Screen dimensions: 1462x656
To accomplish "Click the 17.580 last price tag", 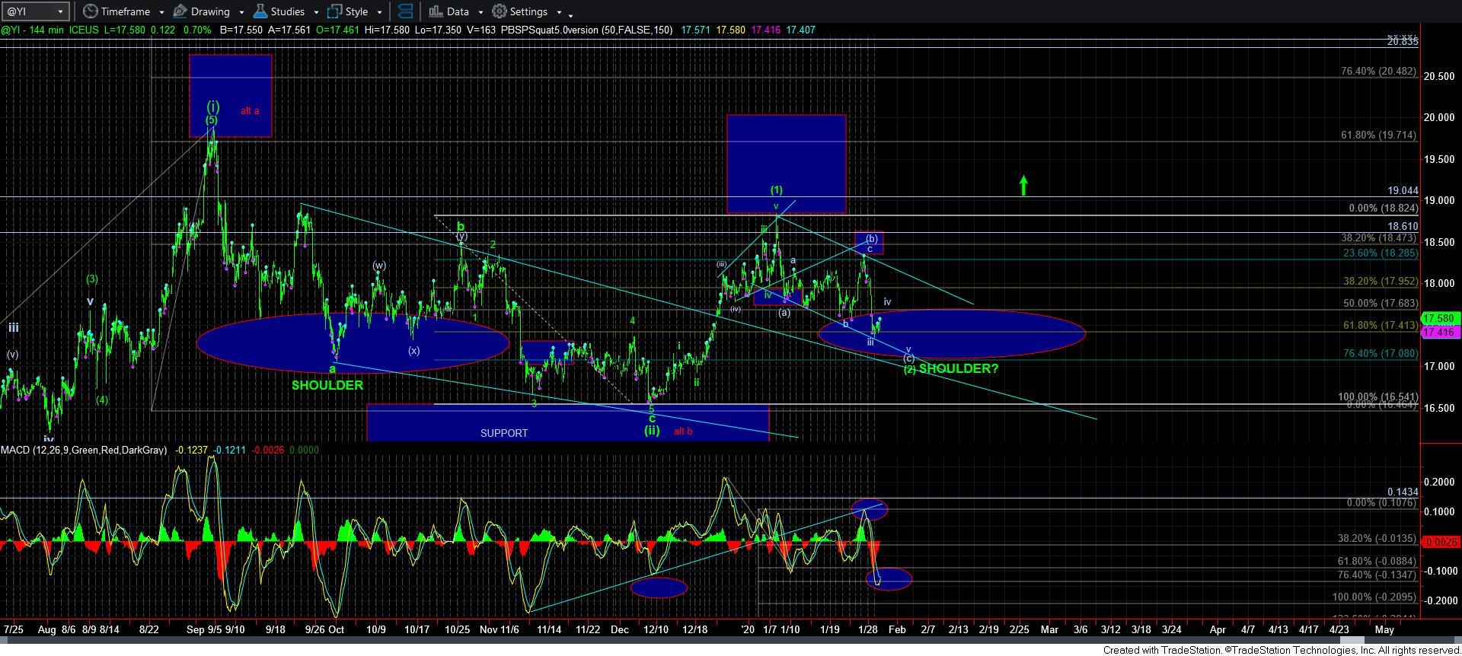I will point(1439,318).
